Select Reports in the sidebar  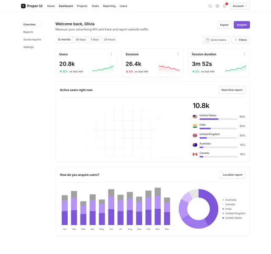(x=28, y=32)
